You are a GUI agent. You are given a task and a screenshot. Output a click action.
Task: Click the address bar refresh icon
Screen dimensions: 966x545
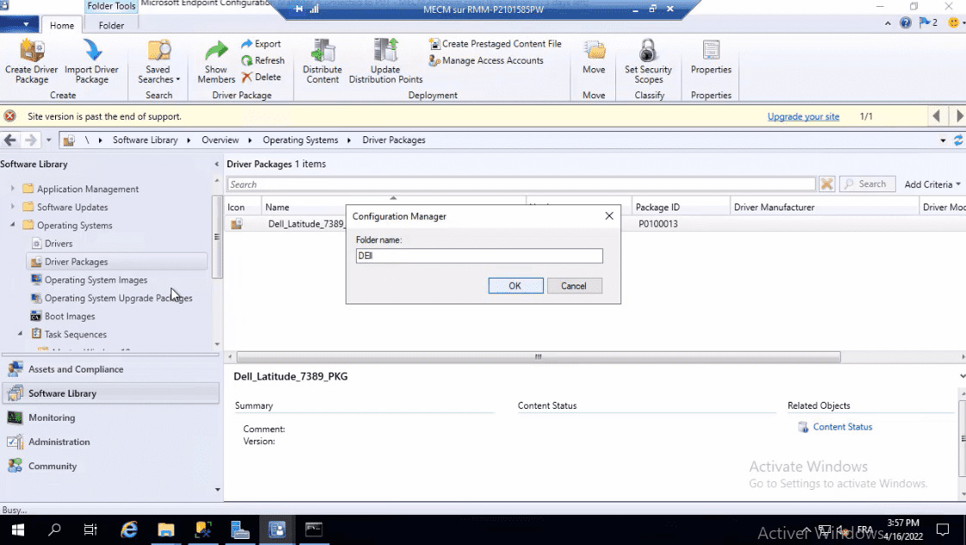pos(958,140)
